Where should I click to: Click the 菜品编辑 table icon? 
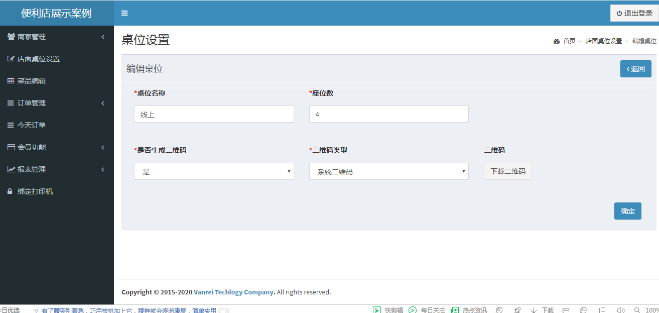[x=11, y=81]
